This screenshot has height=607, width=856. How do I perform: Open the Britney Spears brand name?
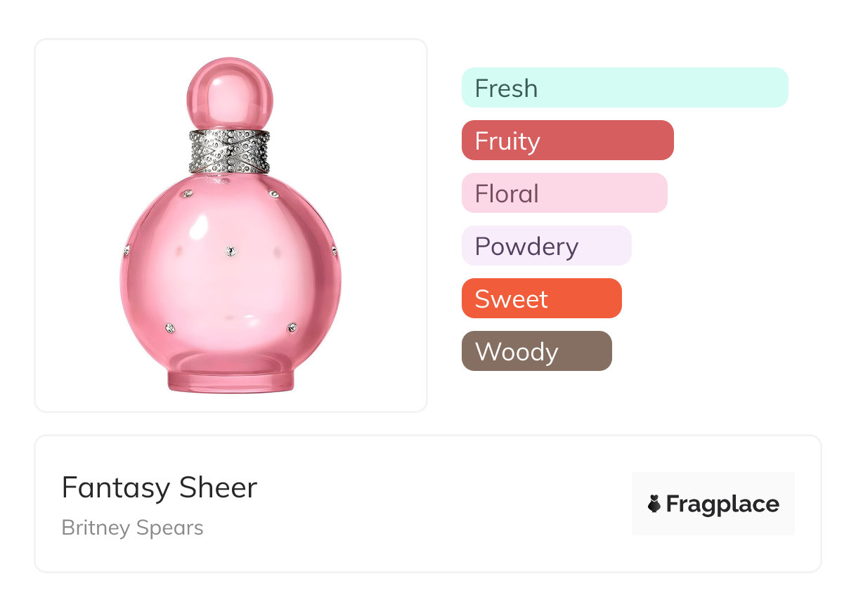point(132,528)
